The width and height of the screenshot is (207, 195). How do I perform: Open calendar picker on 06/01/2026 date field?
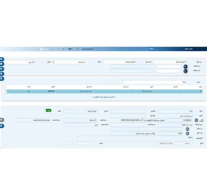tap(185, 62)
